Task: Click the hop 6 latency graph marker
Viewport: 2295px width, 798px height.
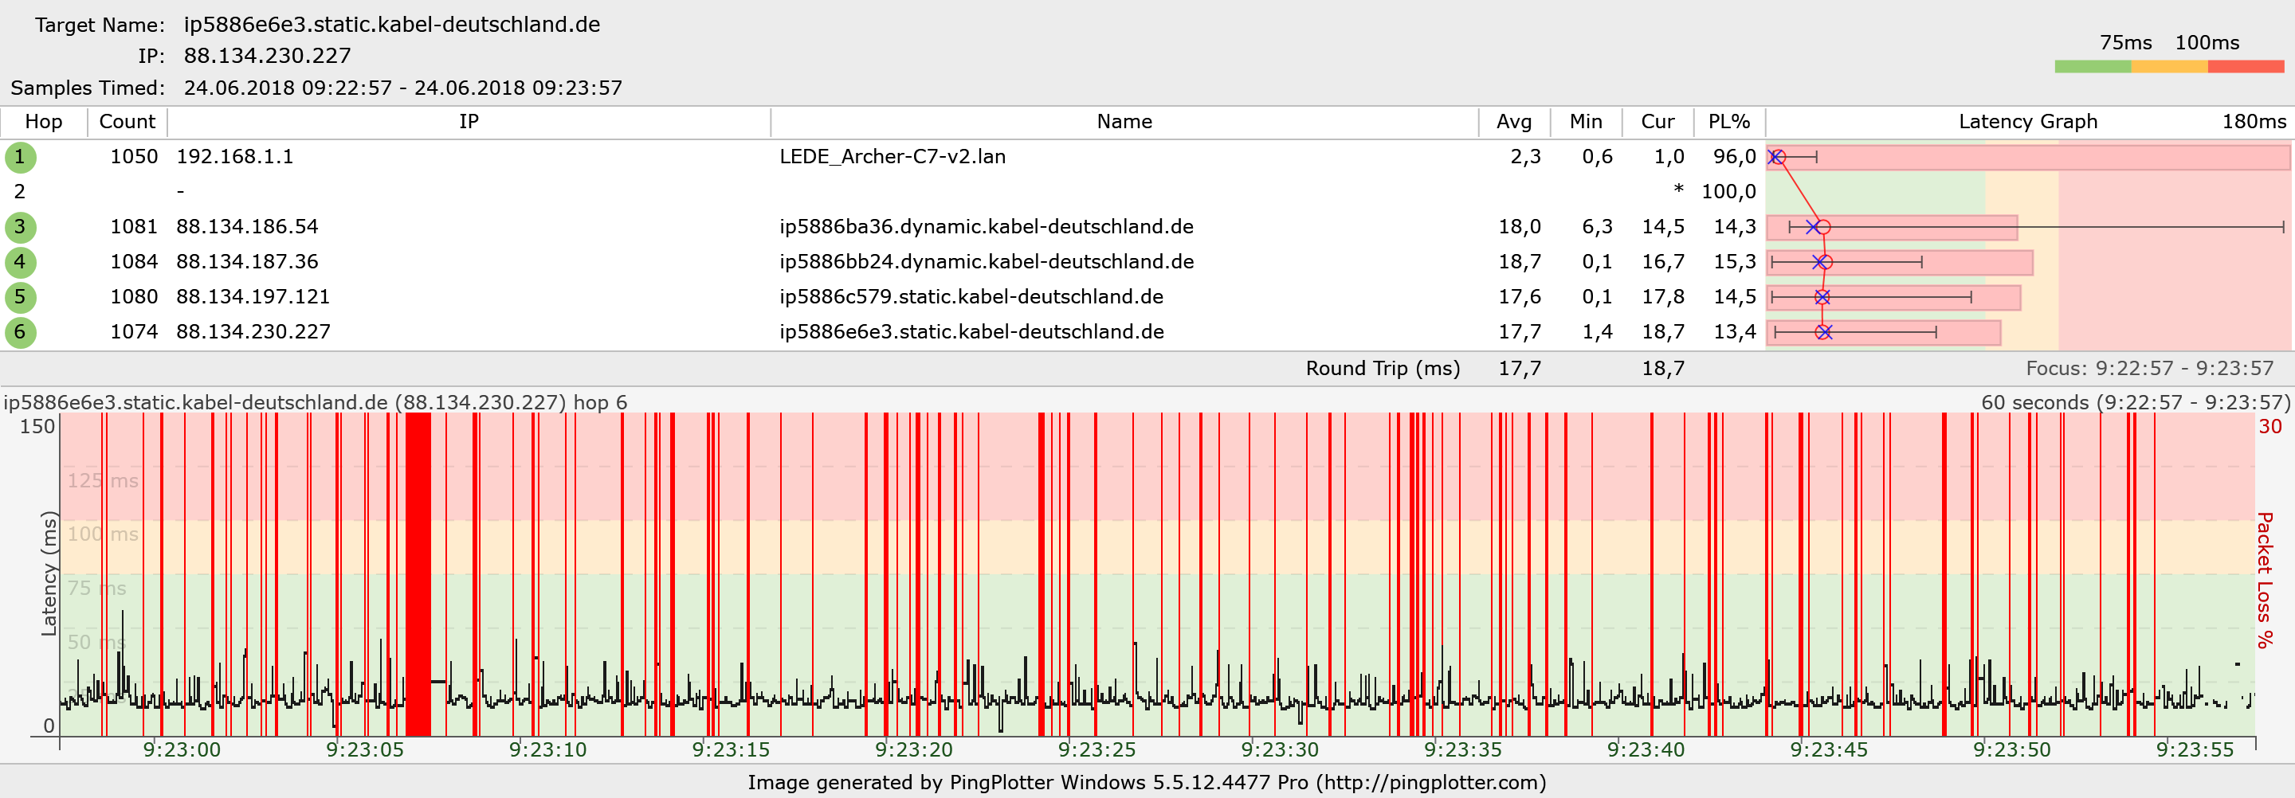Action: tap(1824, 332)
